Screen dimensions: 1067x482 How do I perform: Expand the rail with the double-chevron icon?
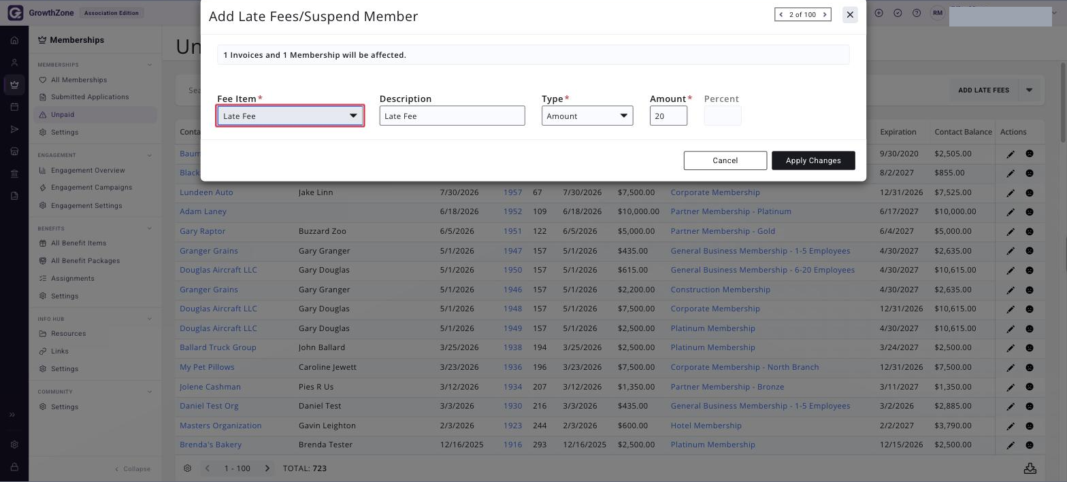pyautogui.click(x=12, y=415)
